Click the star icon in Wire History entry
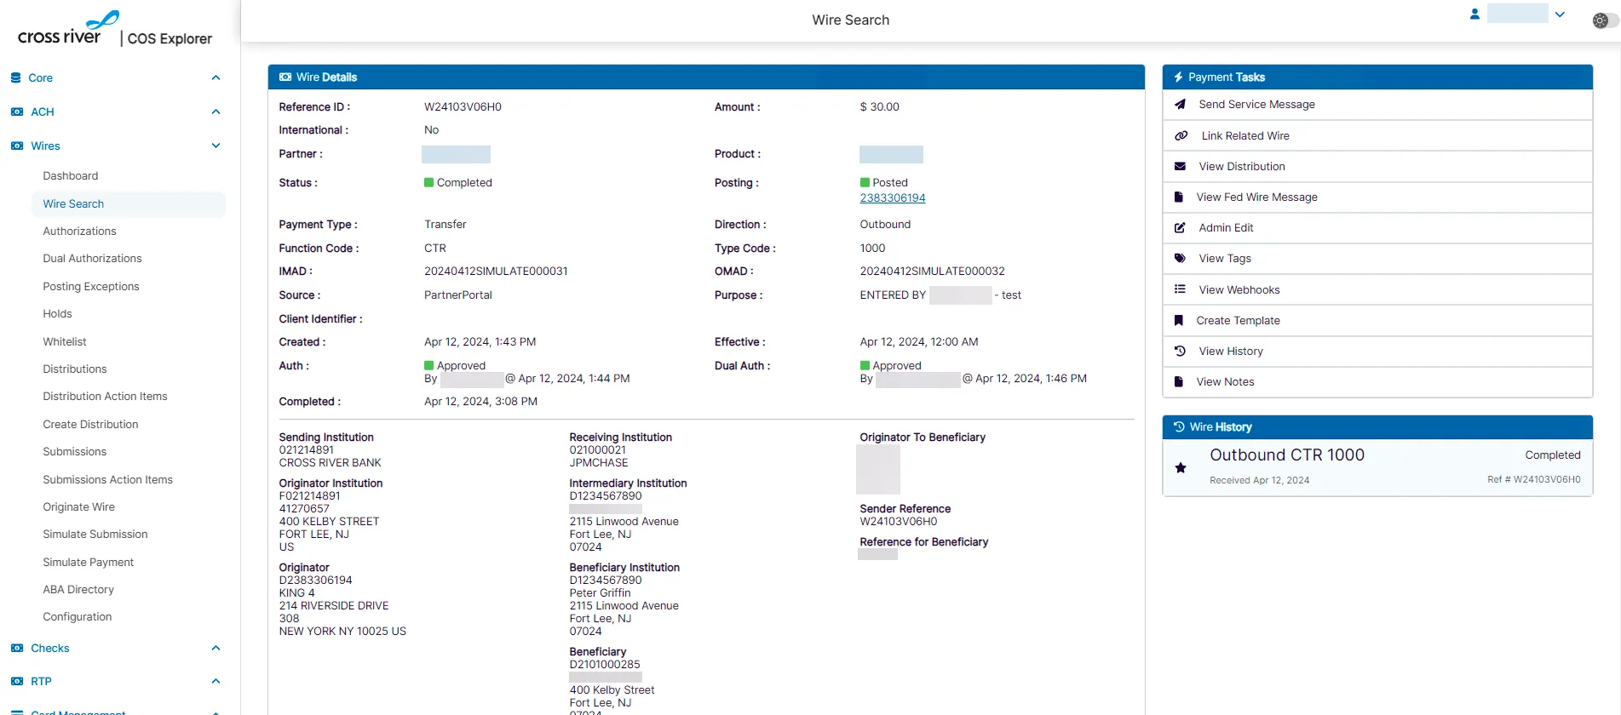 (x=1181, y=467)
